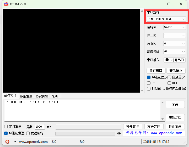Click the red circular icon in status bar
The height and width of the screenshot is (147, 189).
(7, 142)
